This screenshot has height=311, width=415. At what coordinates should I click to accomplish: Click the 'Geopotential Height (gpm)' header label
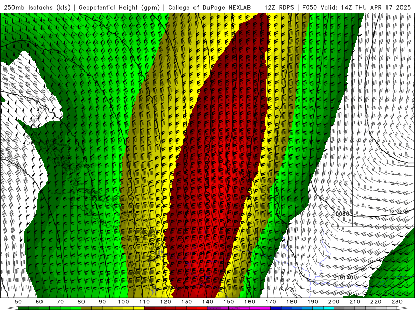(119, 7)
